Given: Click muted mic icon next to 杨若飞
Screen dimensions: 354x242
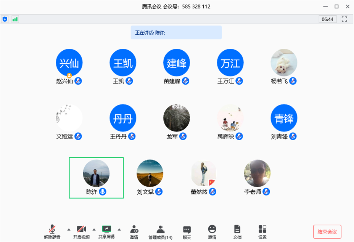Looking at the screenshot, I should click(293, 81).
